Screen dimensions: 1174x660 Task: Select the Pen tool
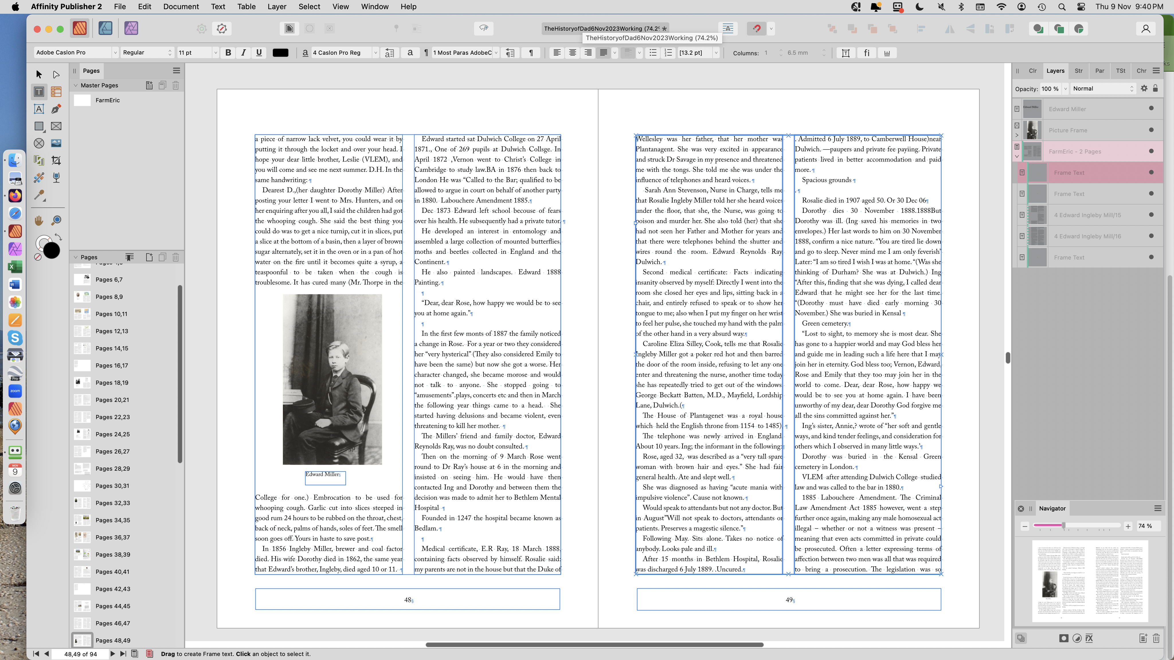(56, 109)
